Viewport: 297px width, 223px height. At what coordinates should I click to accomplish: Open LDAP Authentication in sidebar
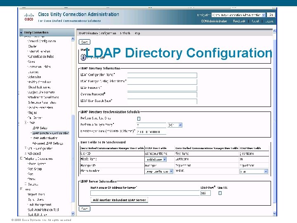(45, 138)
